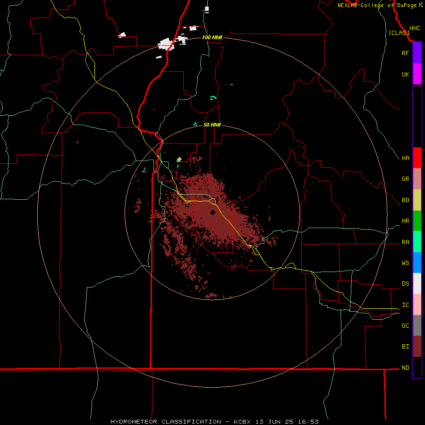Click the RF purple legend swatch
The height and width of the screenshot is (425, 425).
pyautogui.click(x=417, y=53)
